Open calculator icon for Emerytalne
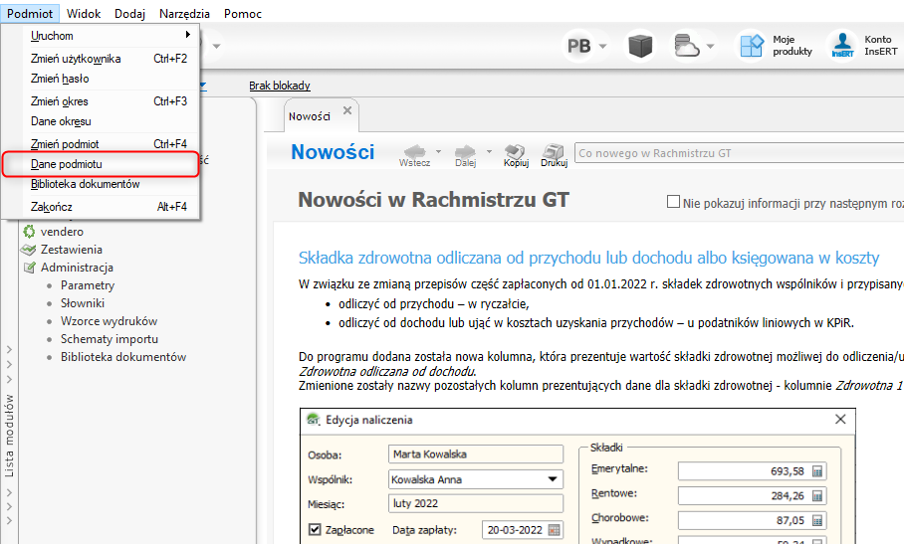This screenshot has height=544, width=904. tap(817, 471)
